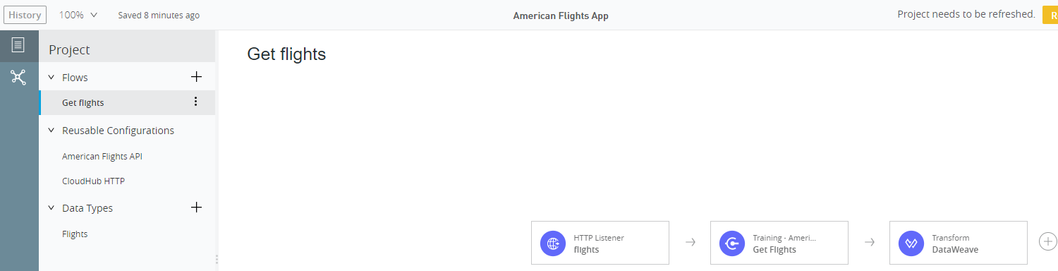Viewport: 1058px width, 271px height.
Task: Select the Get flights flow
Action: pyautogui.click(x=127, y=102)
